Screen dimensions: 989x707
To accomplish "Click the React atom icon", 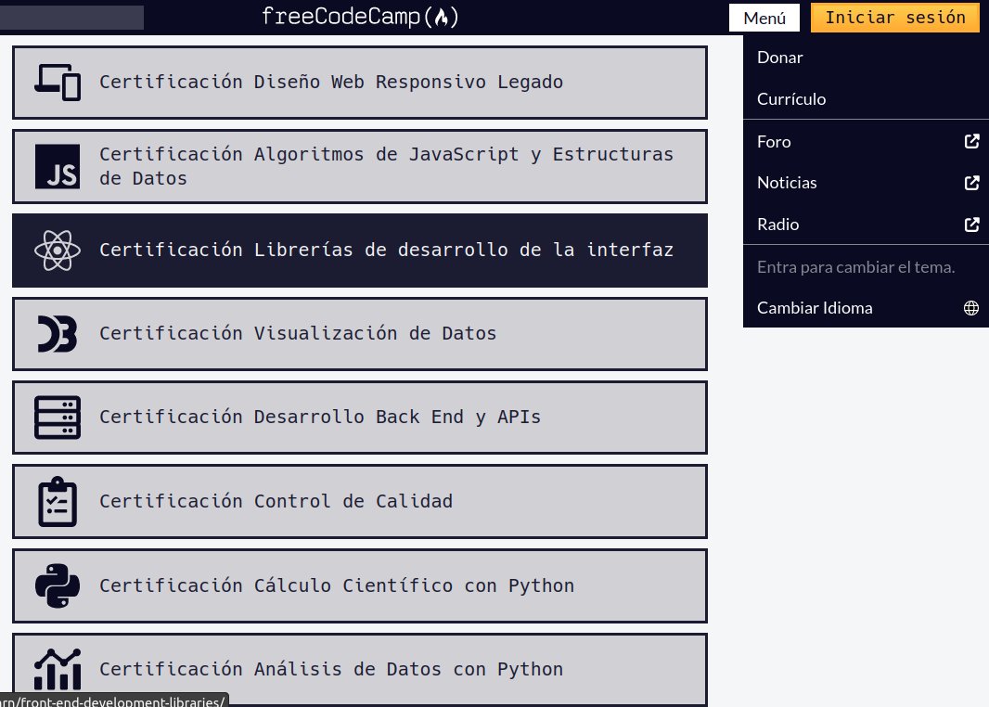I will (x=58, y=251).
